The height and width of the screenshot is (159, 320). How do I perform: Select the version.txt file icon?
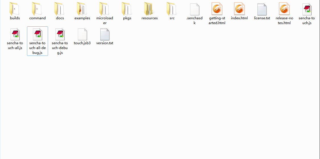pos(105,34)
